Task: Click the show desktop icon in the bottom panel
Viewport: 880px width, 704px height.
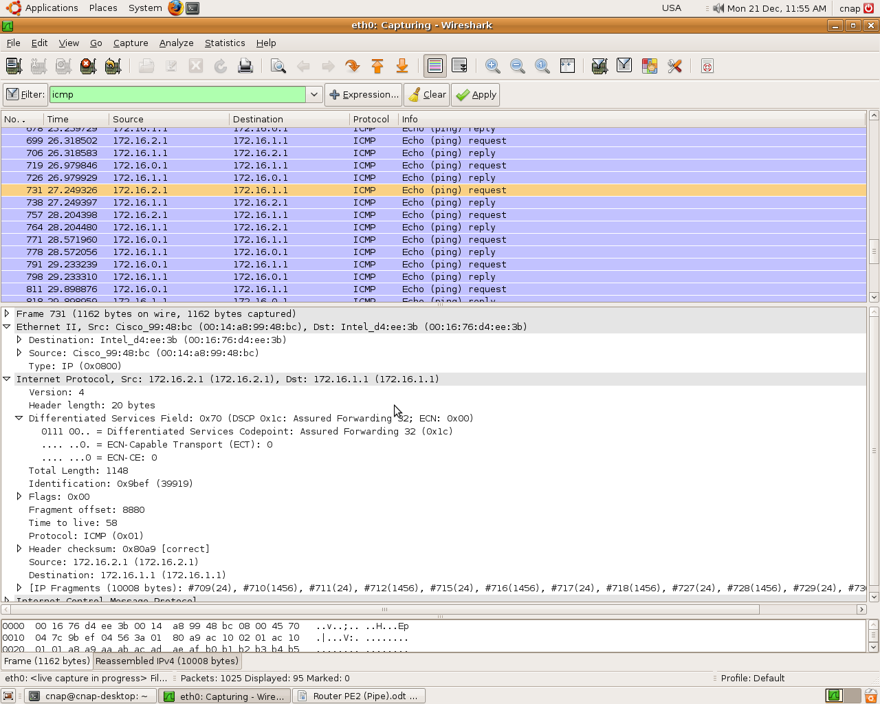Action: pos(8,696)
